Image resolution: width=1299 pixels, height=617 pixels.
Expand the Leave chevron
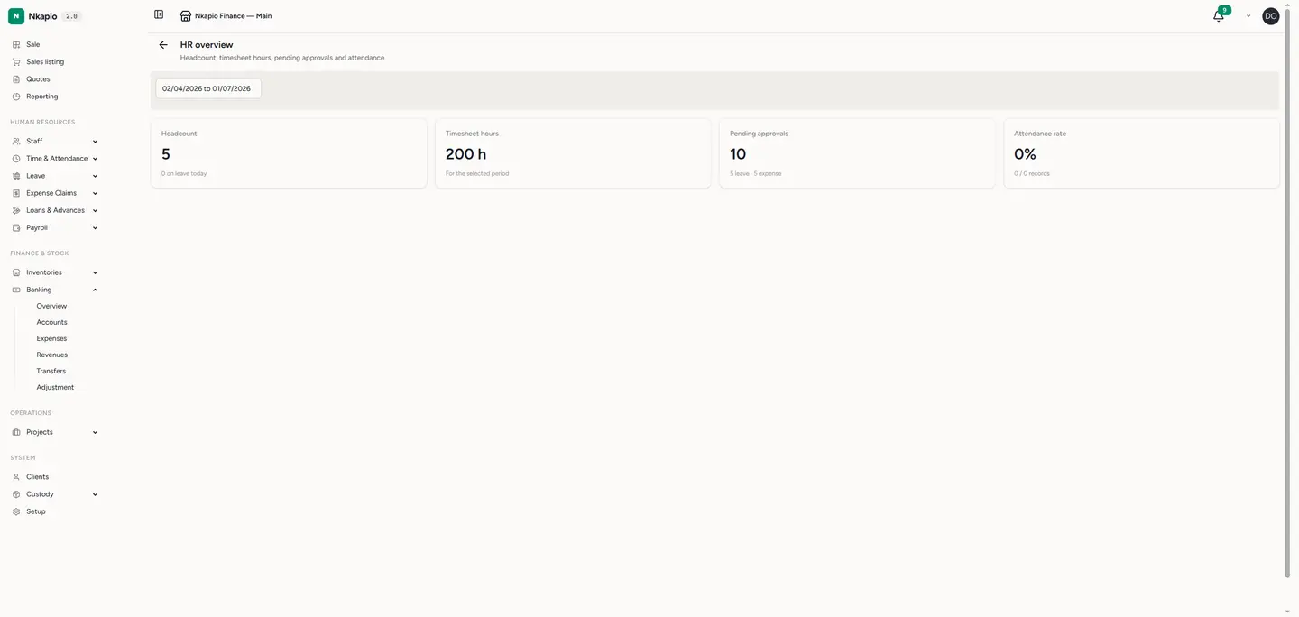95,176
